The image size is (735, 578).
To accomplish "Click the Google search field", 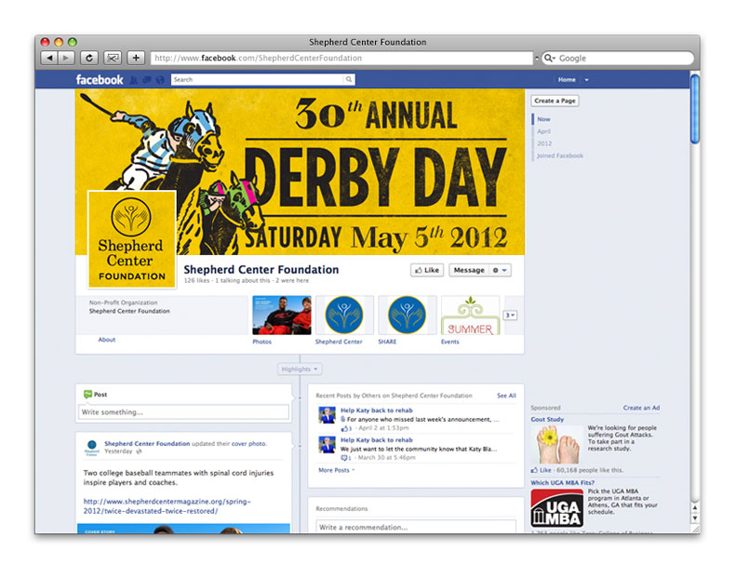I will 618,58.
